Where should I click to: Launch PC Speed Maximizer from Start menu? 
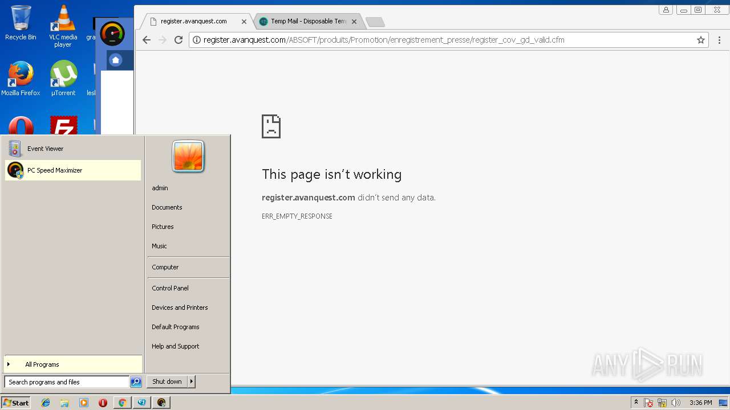point(73,170)
